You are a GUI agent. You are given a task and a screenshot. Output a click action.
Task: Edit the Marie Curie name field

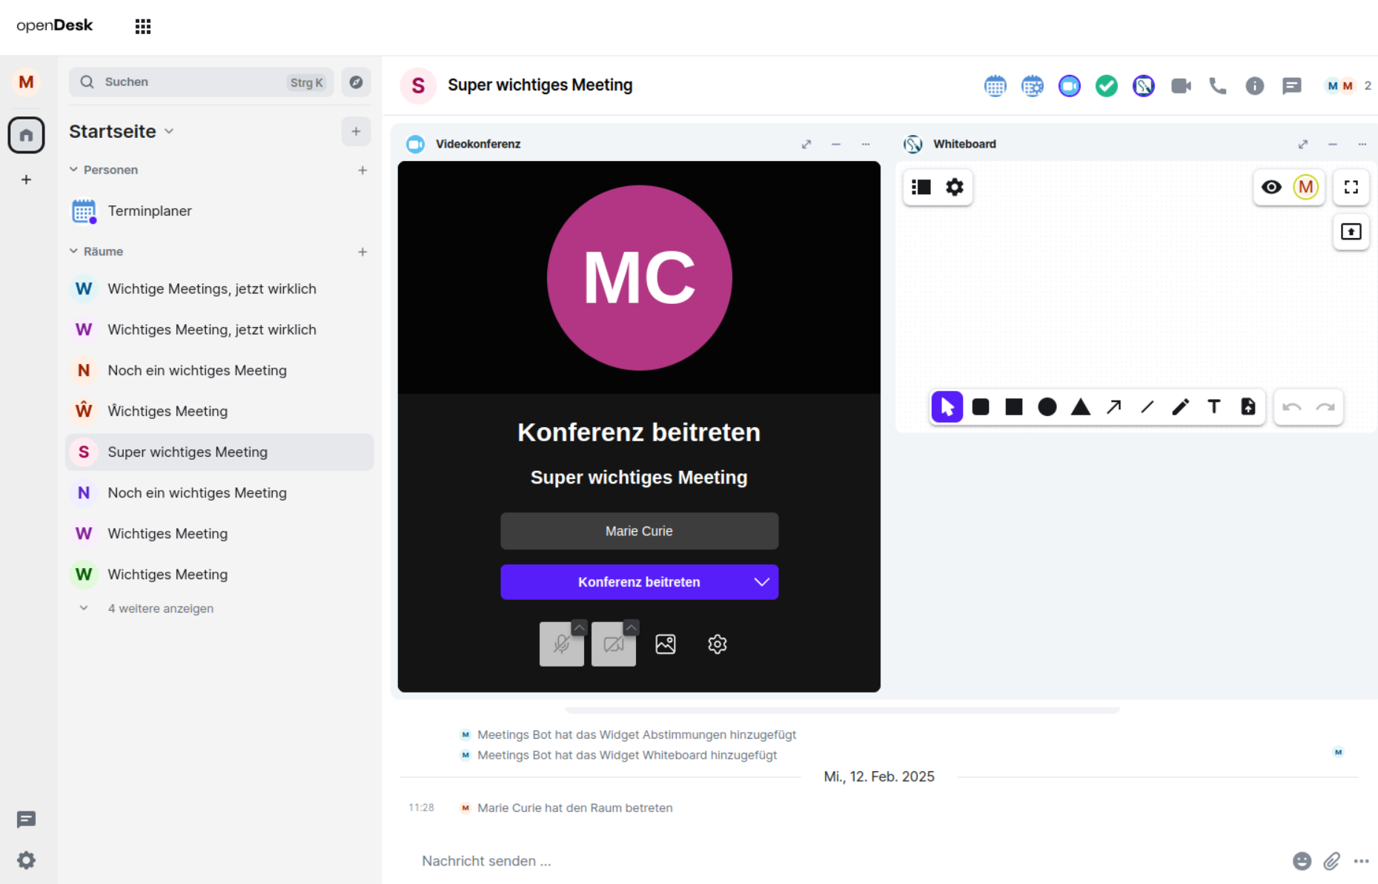(x=639, y=531)
